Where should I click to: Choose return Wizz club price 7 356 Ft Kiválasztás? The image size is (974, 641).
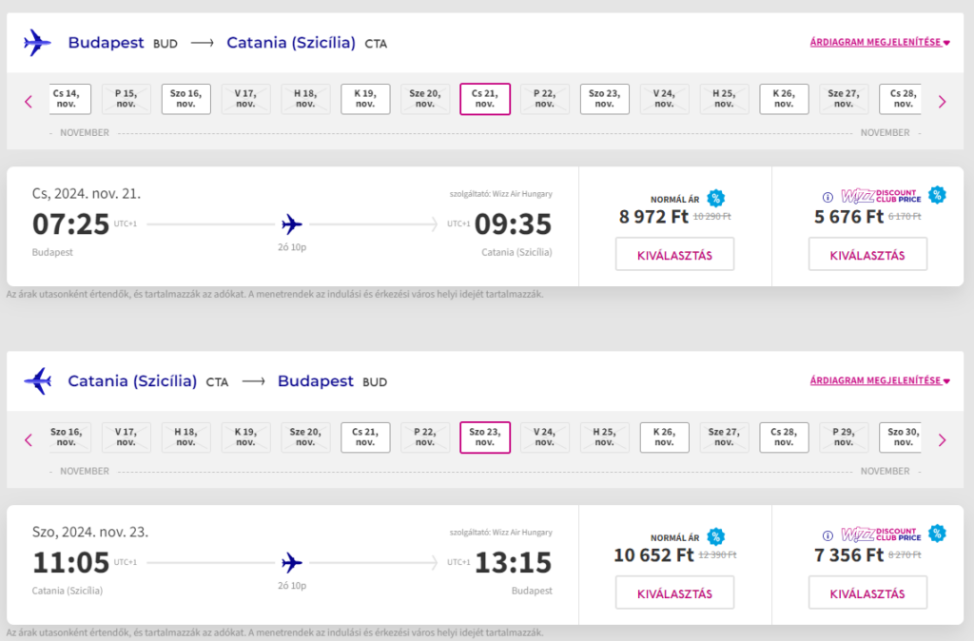(867, 592)
